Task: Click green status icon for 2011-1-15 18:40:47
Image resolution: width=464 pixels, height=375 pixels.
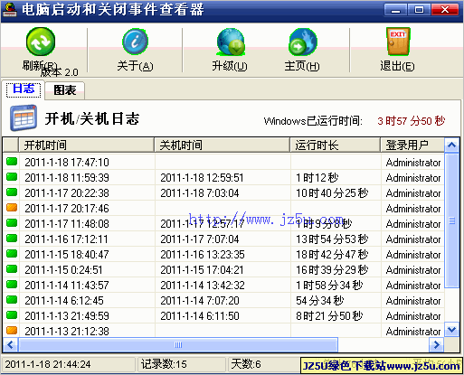Action: [x=12, y=254]
